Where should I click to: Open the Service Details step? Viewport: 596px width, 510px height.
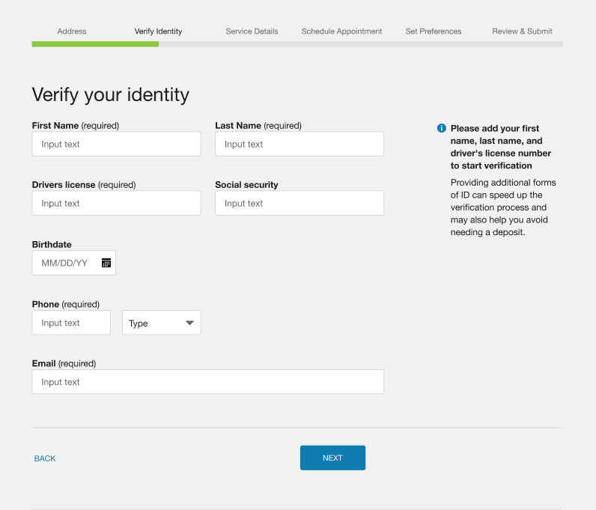pos(252,31)
